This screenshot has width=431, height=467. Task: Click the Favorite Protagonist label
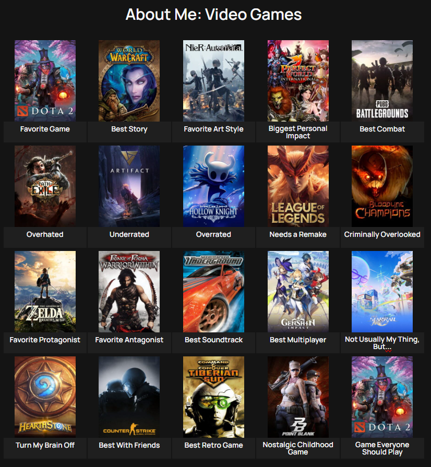coord(45,340)
